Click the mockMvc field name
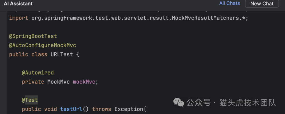Screen dimensions: 285x114 click(84, 82)
